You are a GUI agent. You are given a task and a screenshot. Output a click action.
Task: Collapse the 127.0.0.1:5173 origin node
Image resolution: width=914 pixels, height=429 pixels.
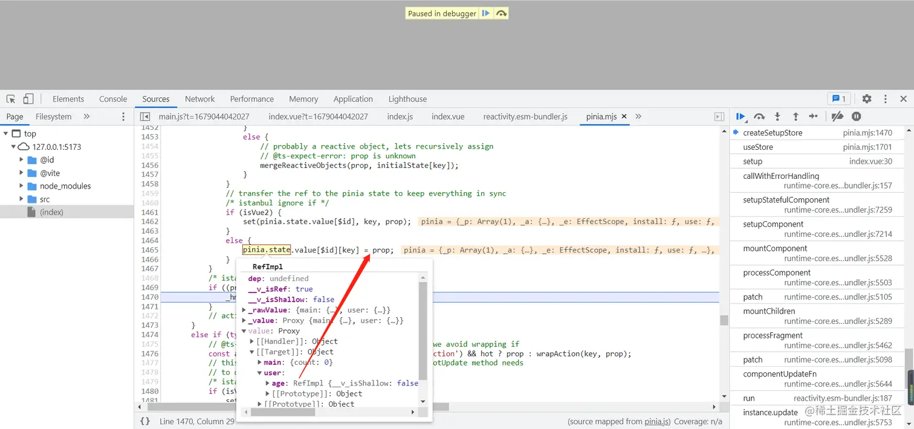(13, 147)
